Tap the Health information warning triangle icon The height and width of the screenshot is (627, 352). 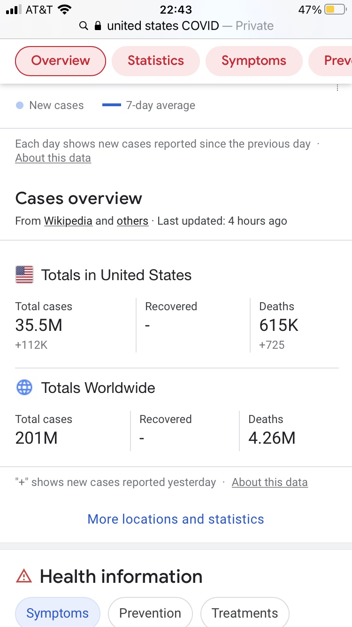(24, 576)
